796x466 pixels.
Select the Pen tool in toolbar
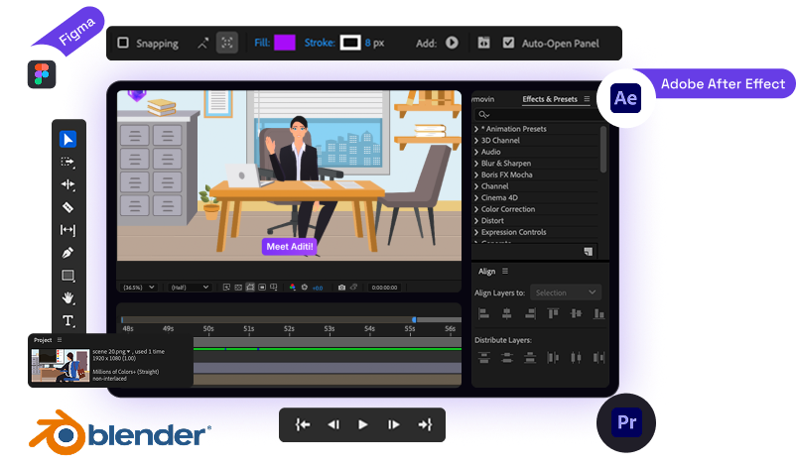[x=68, y=253]
